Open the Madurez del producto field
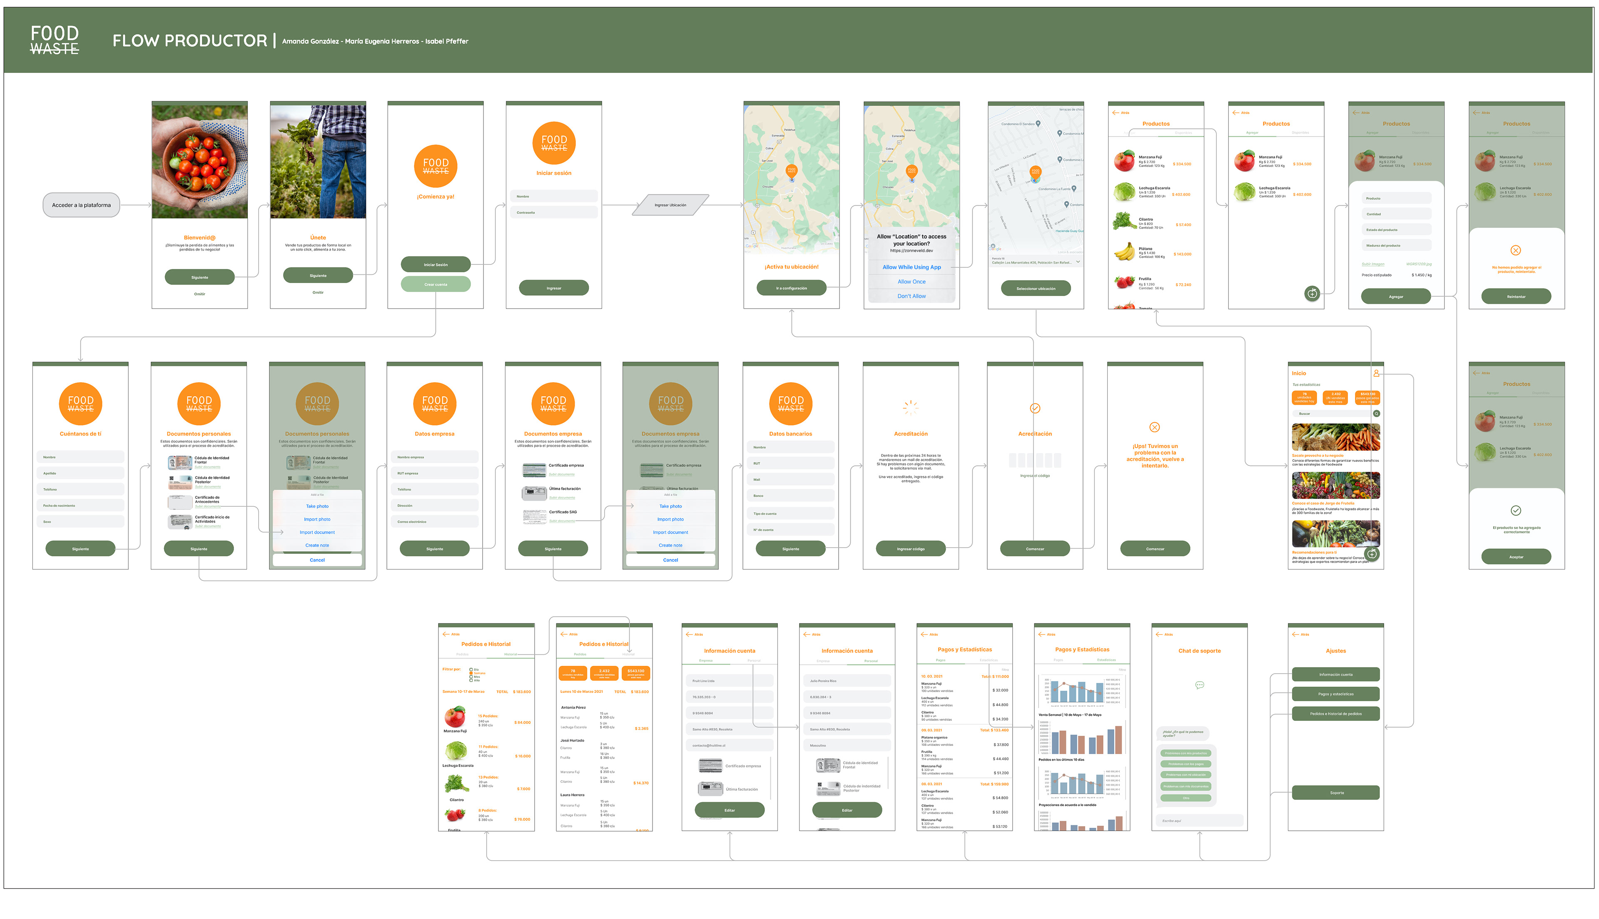Screen dimensions: 1599x919 click(x=1397, y=246)
